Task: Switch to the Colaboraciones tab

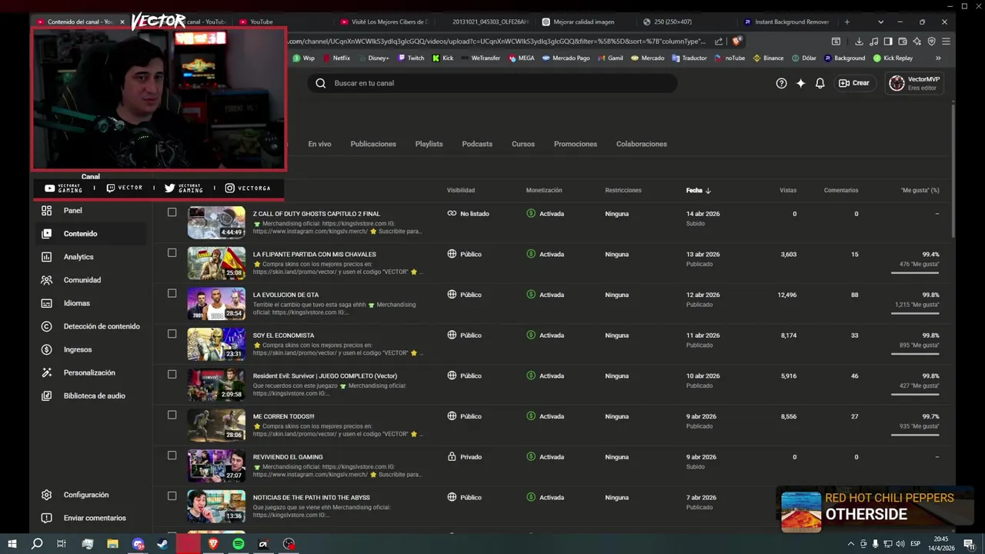Action: click(641, 144)
